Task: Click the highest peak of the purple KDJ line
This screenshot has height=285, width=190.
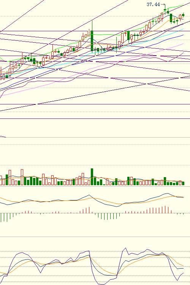Action: [125, 248]
